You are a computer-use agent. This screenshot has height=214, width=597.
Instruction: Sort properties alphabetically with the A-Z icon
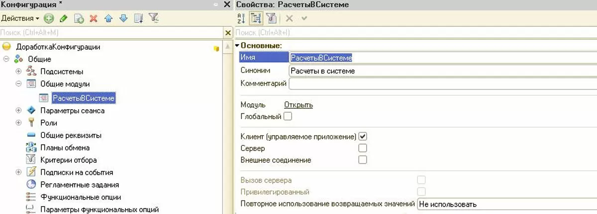pyautogui.click(x=241, y=18)
